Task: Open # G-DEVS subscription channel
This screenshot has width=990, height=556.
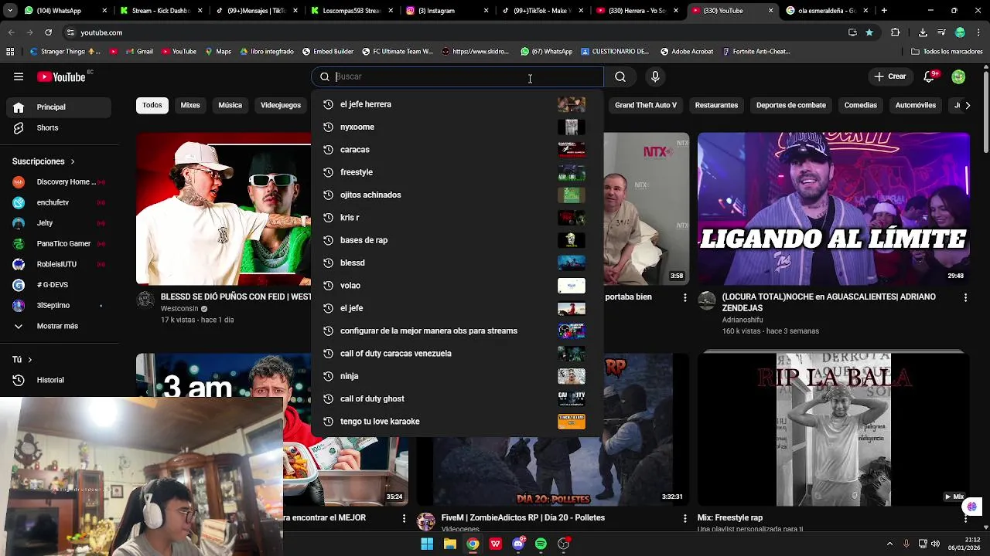Action: click(x=59, y=285)
